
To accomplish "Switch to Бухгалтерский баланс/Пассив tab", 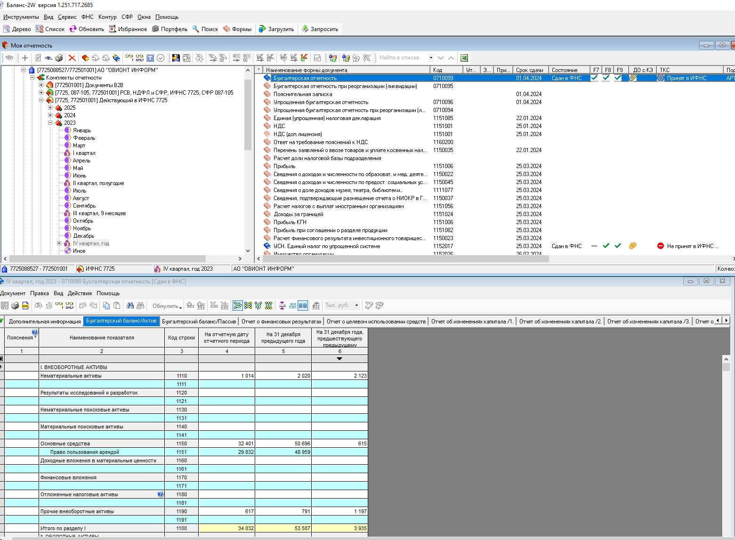I will tap(199, 322).
